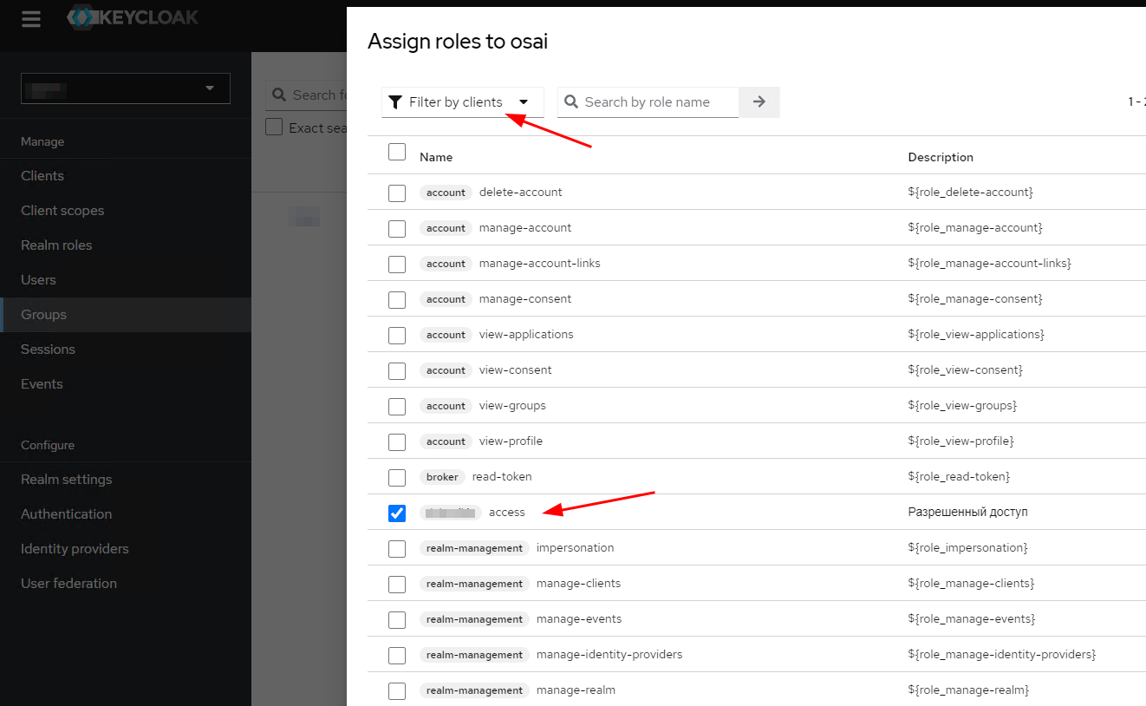The height and width of the screenshot is (706, 1146).
Task: Check the delete-account role checkbox
Action: pyautogui.click(x=397, y=193)
